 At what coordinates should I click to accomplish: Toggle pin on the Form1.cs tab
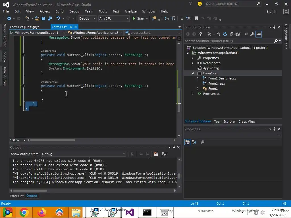click(71, 27)
